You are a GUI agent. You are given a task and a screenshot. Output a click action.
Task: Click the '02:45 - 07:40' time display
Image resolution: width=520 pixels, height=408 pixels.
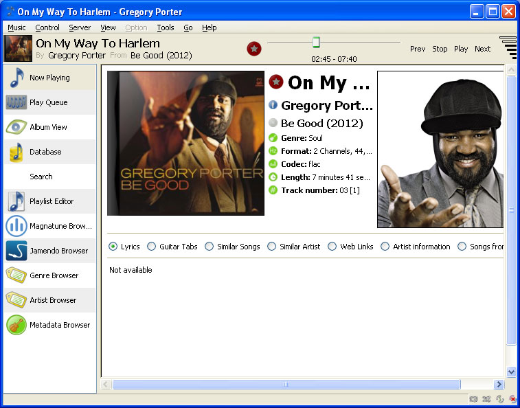click(334, 59)
